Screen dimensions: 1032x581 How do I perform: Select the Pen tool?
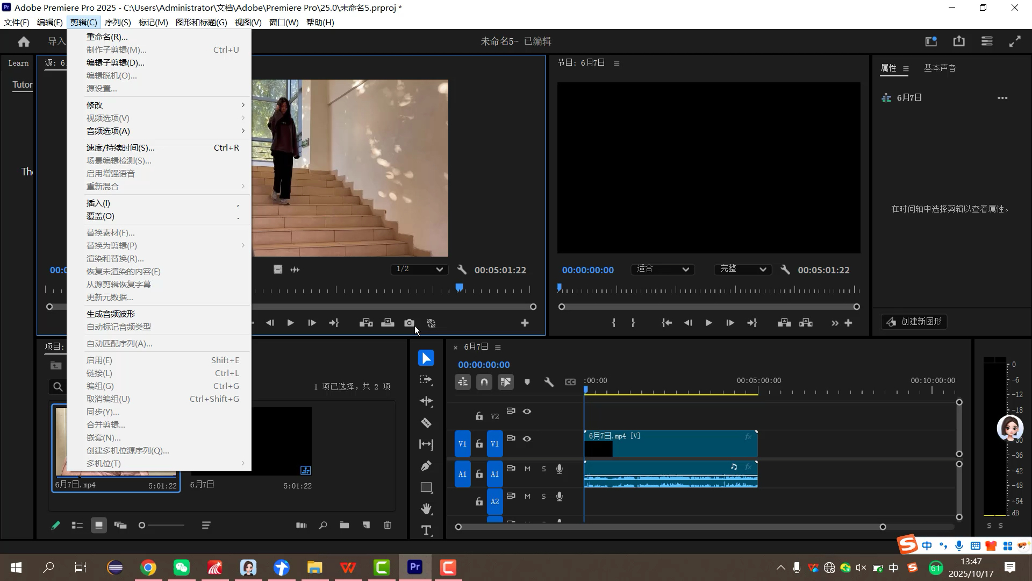[x=426, y=466]
